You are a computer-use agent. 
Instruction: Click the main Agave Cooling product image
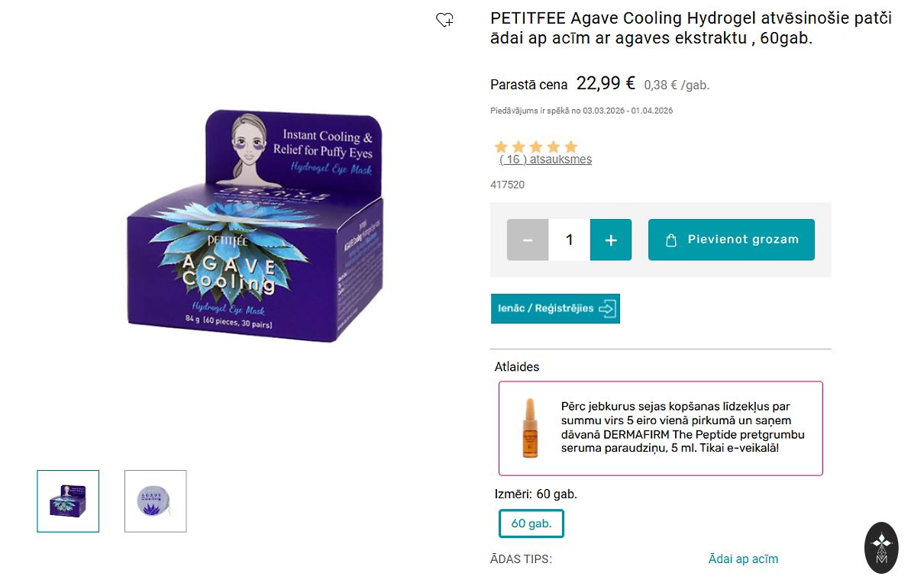(254, 227)
